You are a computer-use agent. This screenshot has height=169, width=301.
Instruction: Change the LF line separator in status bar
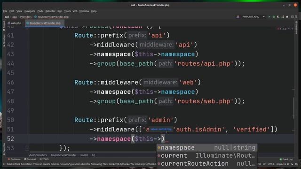click(x=264, y=164)
